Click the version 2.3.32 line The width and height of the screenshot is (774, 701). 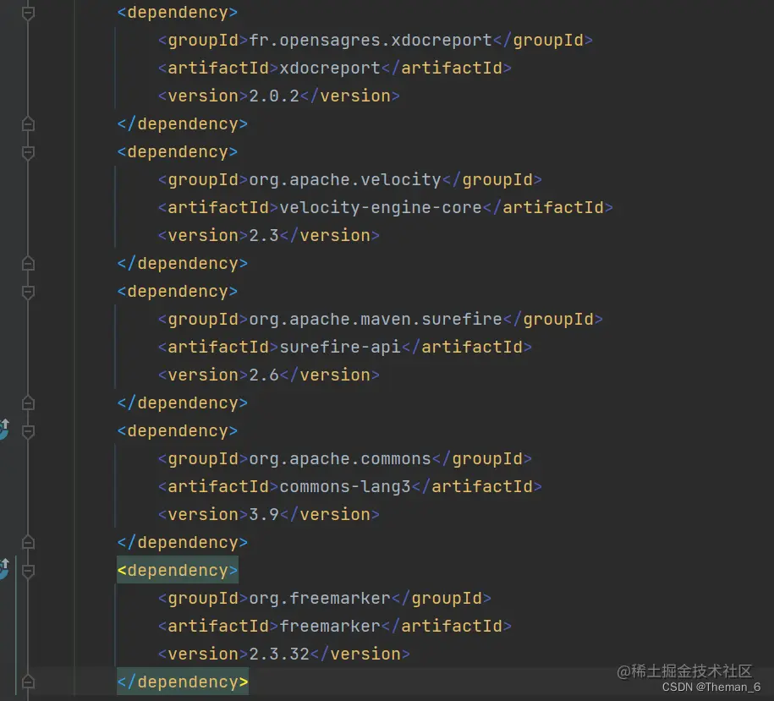pyautogui.click(x=284, y=654)
